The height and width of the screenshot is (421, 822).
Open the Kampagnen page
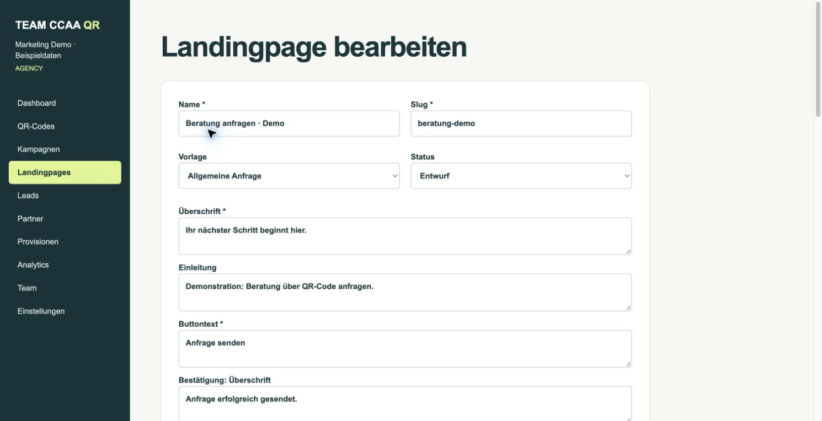(65, 149)
